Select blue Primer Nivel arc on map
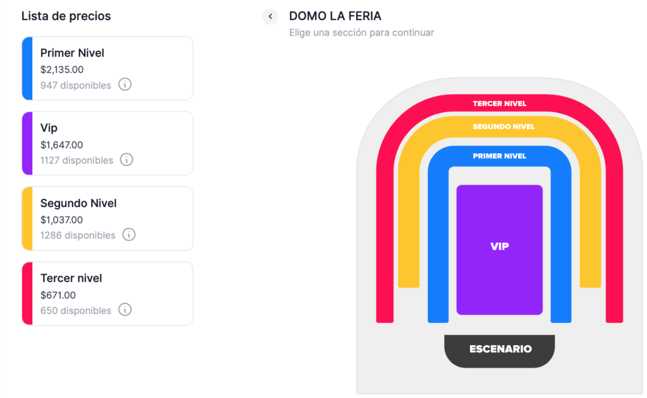The width and height of the screenshot is (647, 398). pos(499,156)
